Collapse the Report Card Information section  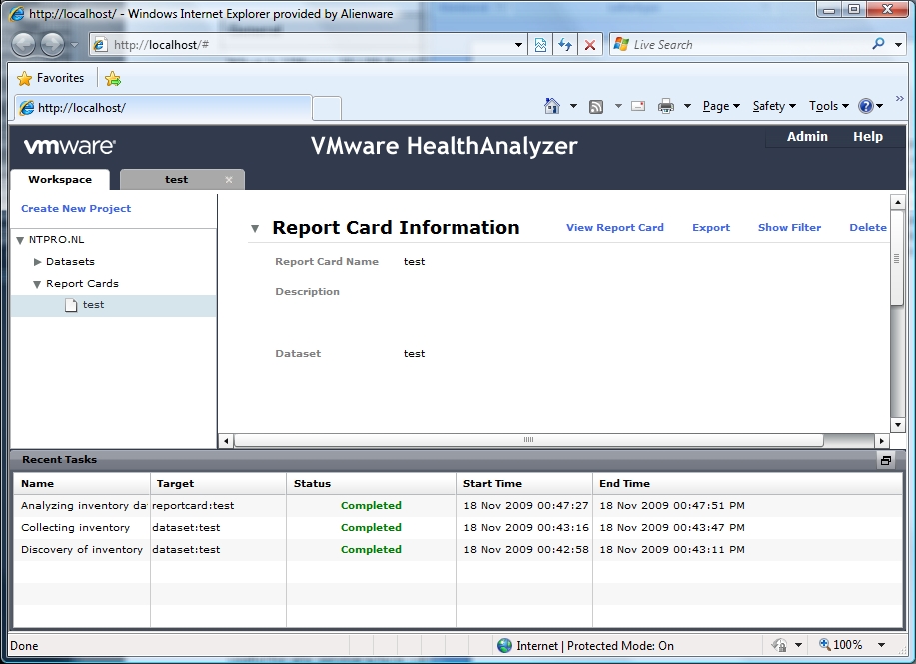click(255, 229)
